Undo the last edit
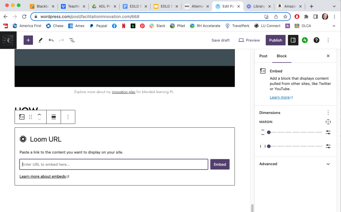Screen dimensions: 341x212 coord(51,40)
